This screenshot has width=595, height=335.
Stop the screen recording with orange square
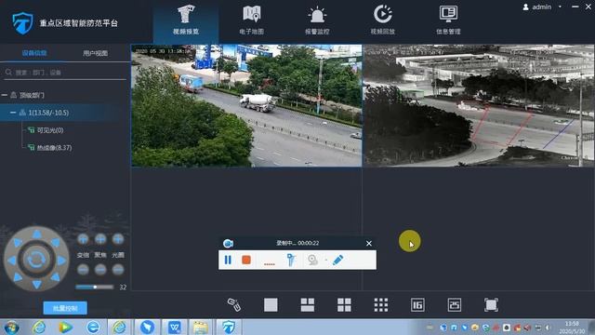[246, 260]
